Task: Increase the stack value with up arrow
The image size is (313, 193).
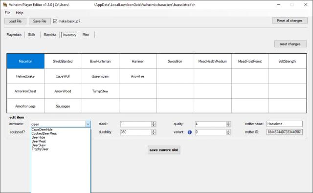Action: pyautogui.click(x=153, y=123)
